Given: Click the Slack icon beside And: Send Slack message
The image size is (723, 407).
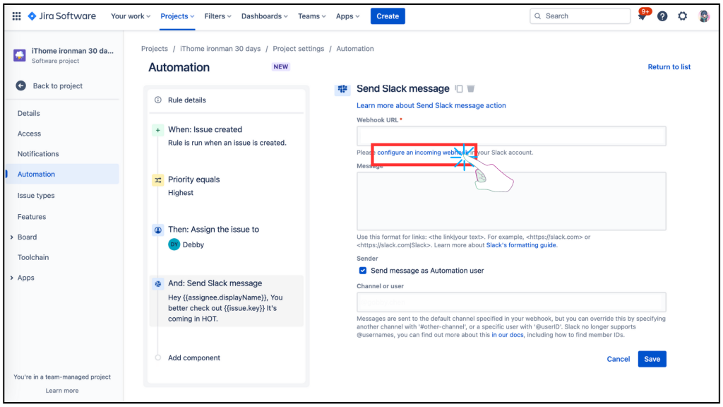Looking at the screenshot, I should [x=157, y=284].
